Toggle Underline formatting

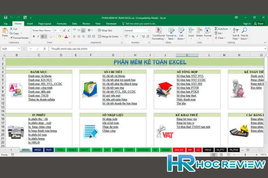pyautogui.click(x=43, y=36)
